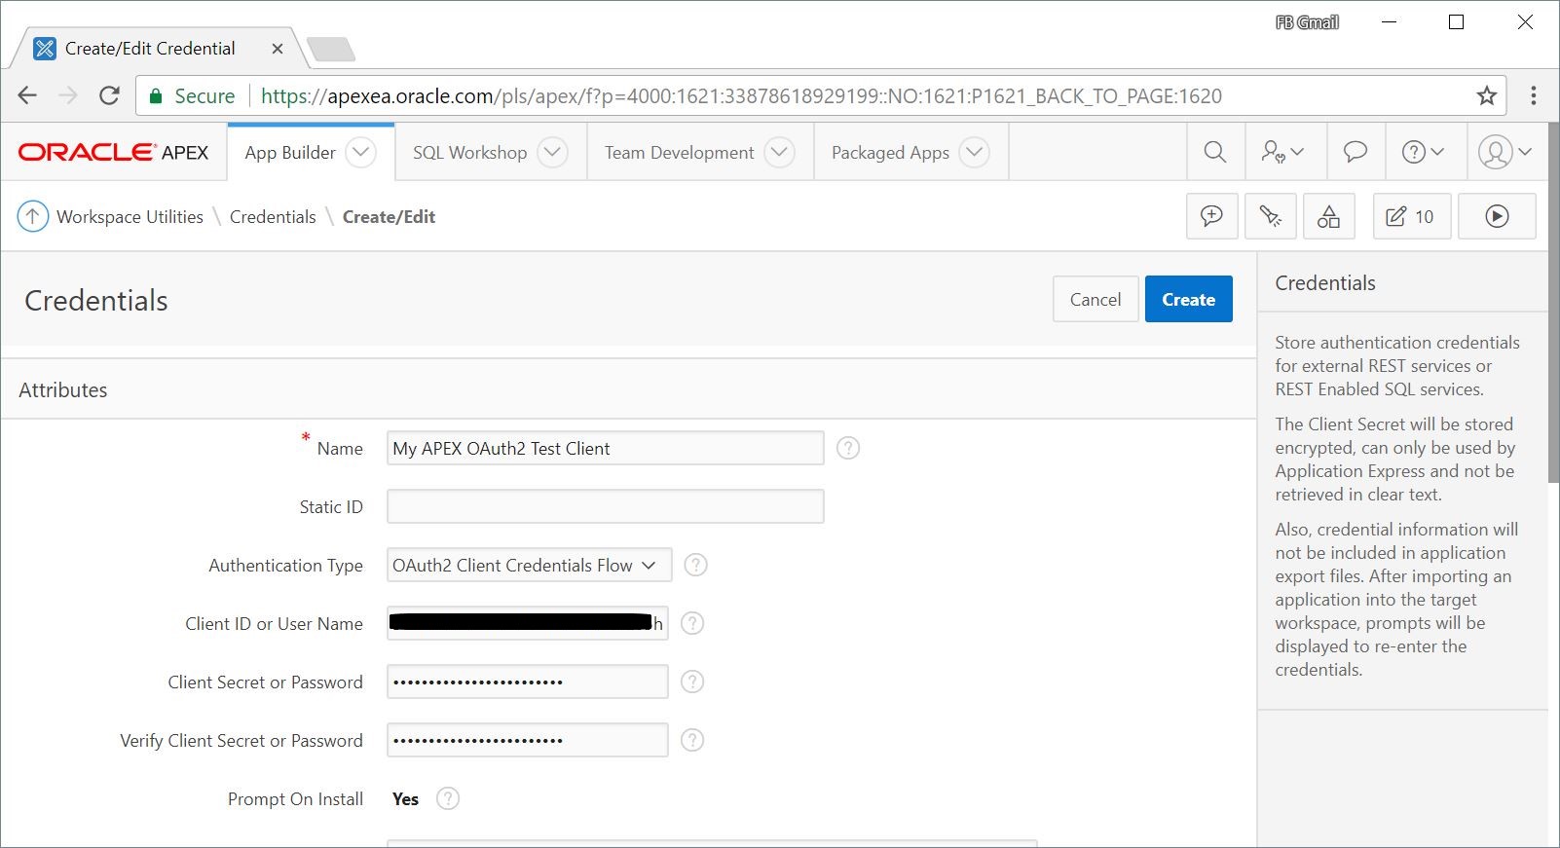This screenshot has height=848, width=1560.
Task: Open the SQL Workshop tab
Action: 469,153
